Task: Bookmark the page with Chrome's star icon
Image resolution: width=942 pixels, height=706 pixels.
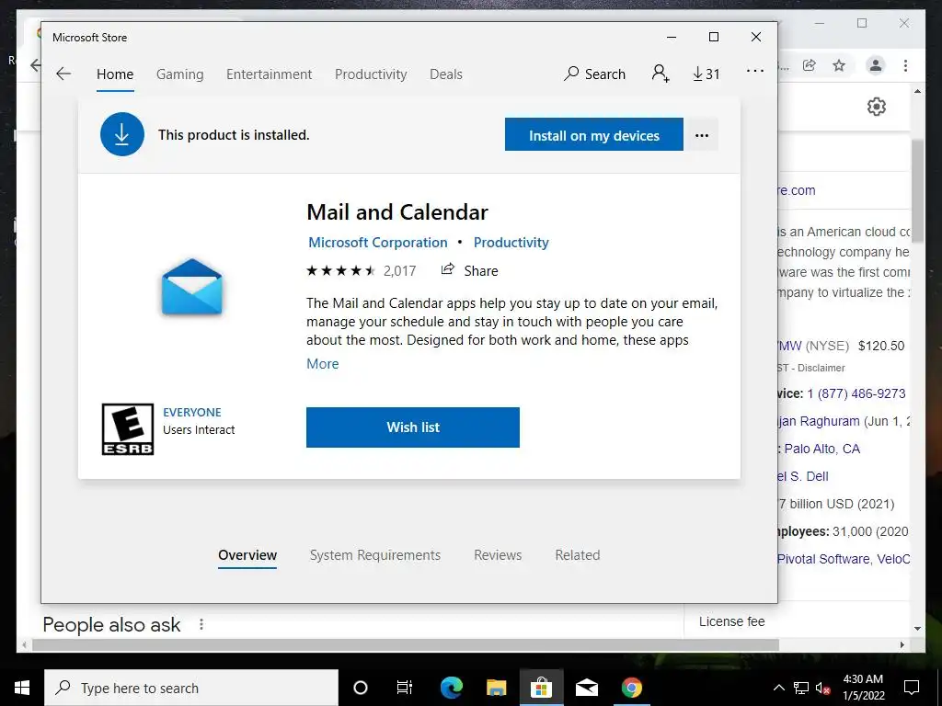Action: tap(839, 65)
